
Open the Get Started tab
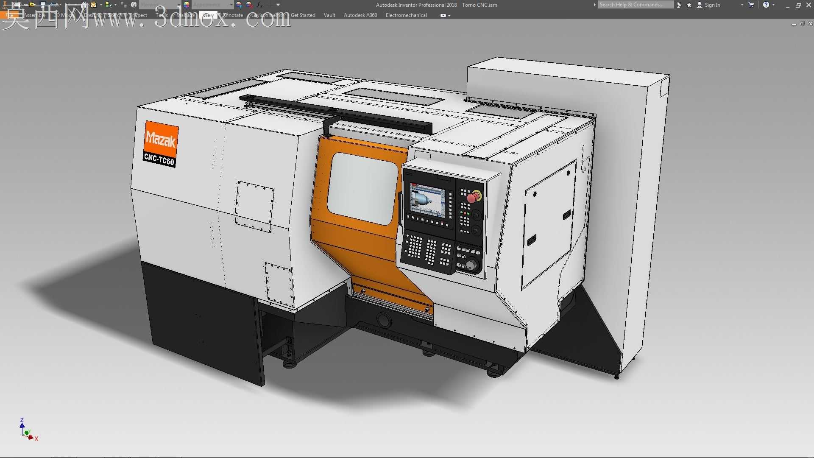click(303, 15)
